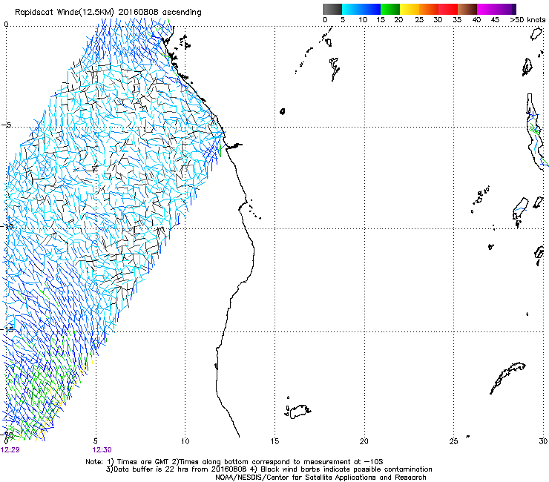Select the '35' label under the color bar
549x482 pixels.
coord(457,20)
